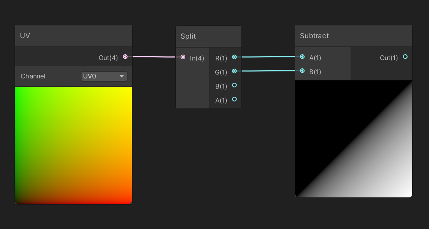Select the R(1) output port on Split
This screenshot has width=429, height=229.
234,57
